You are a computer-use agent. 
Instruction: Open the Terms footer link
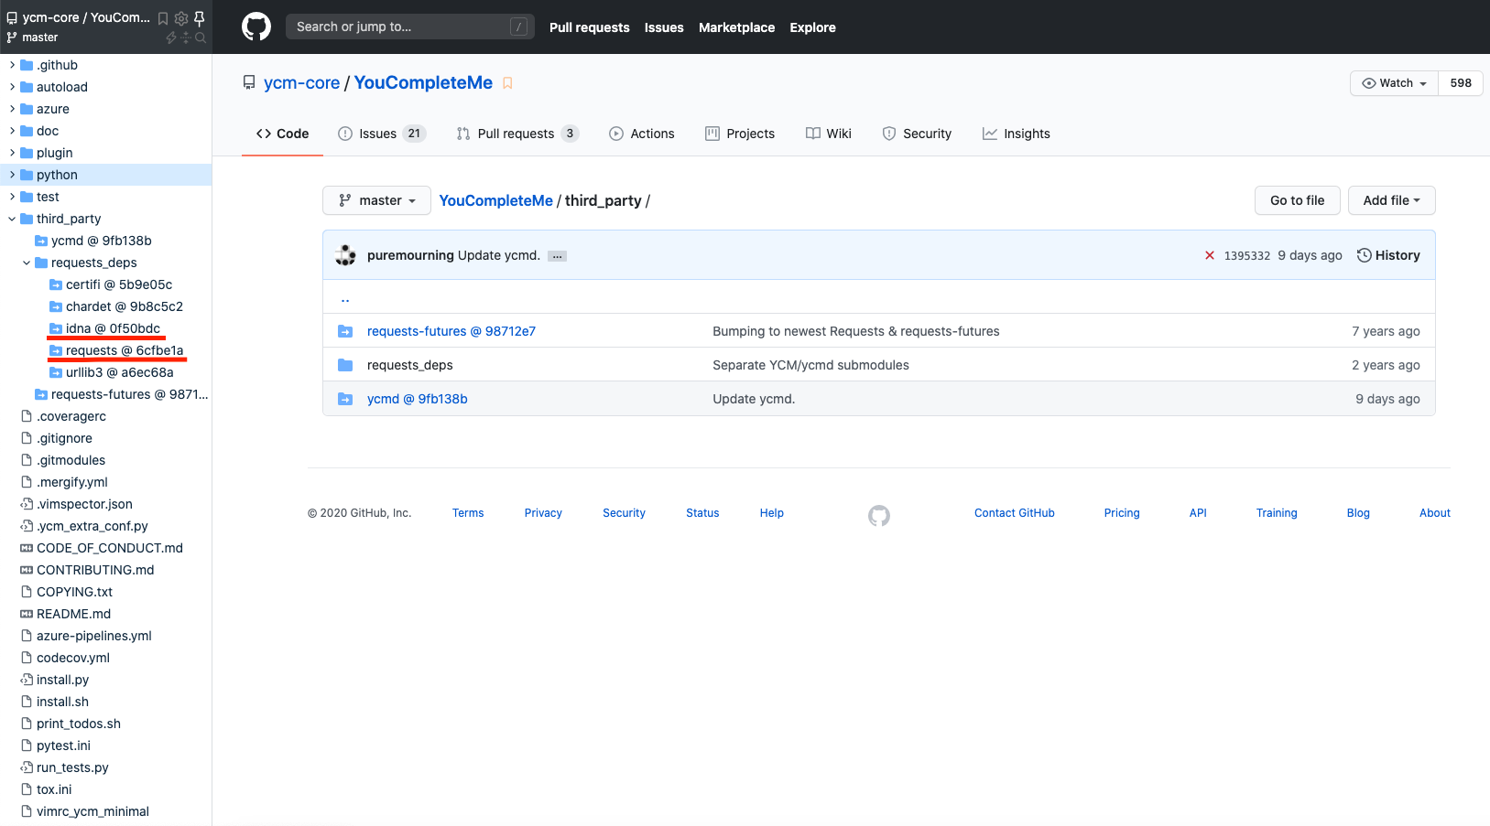coord(468,513)
